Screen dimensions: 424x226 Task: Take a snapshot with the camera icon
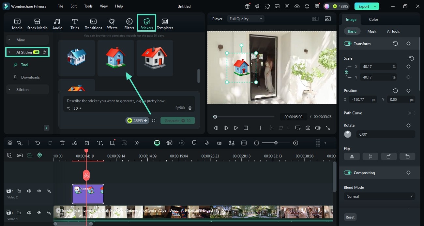tap(308, 128)
